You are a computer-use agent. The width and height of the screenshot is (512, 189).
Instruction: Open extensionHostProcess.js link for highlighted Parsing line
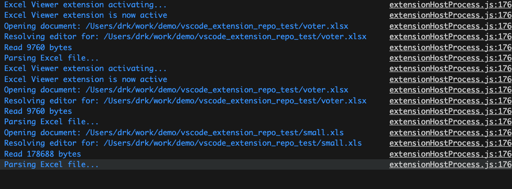click(451, 164)
